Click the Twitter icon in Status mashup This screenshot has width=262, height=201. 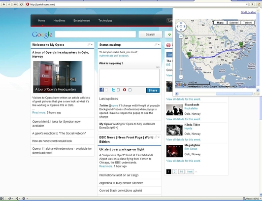[x=113, y=90]
